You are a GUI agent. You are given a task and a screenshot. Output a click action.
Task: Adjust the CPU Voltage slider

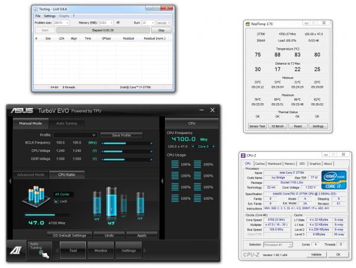[x=127, y=151]
